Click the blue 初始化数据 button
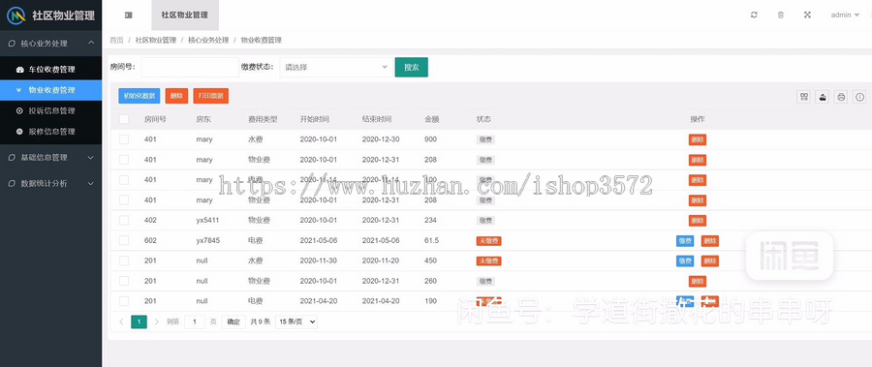872x367 pixels. 139,96
